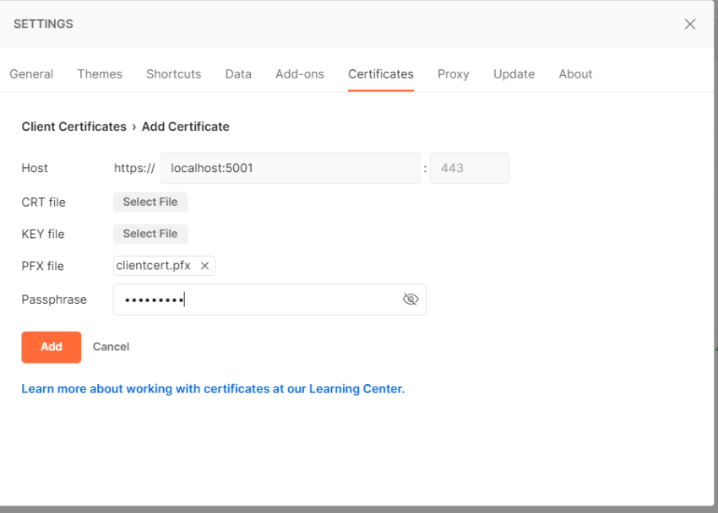Viewport: 718px width, 513px height.
Task: Click the Host field containing localhost:5001
Action: click(x=290, y=168)
